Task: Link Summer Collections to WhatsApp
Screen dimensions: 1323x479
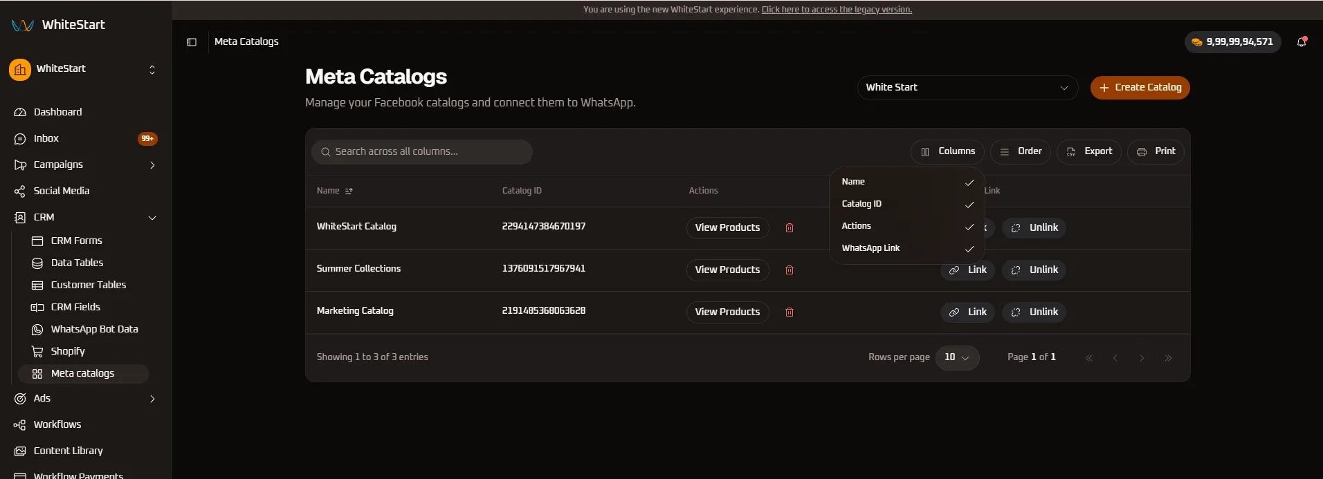Action: click(x=967, y=270)
